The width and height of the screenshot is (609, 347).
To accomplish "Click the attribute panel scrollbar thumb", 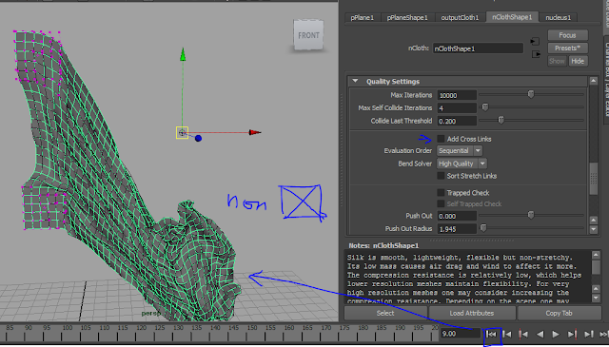I will (x=593, y=179).
